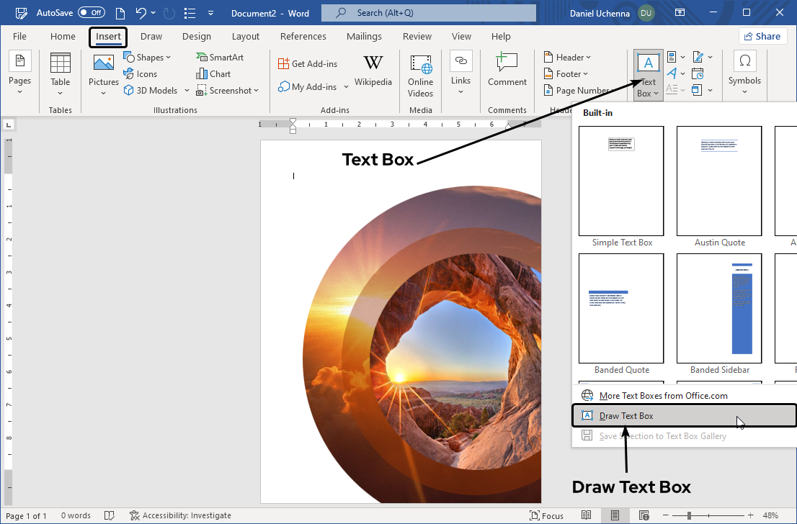Open SmartArt graphic dialog
This screenshot has width=797, height=524.
tap(219, 58)
